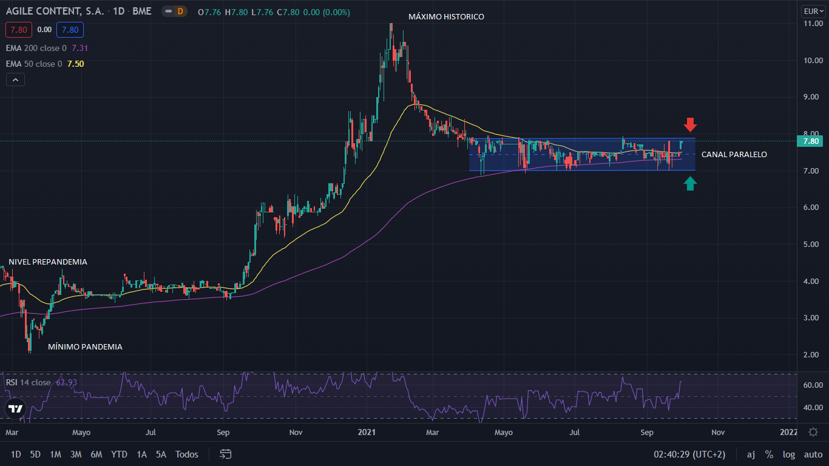This screenshot has height=466, width=829.
Task: Open the go-to-date calendar icon
Action: pyautogui.click(x=226, y=454)
